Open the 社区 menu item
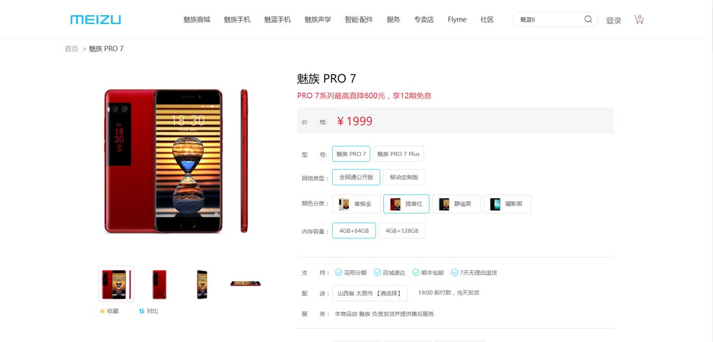This screenshot has width=713, height=342. [487, 19]
